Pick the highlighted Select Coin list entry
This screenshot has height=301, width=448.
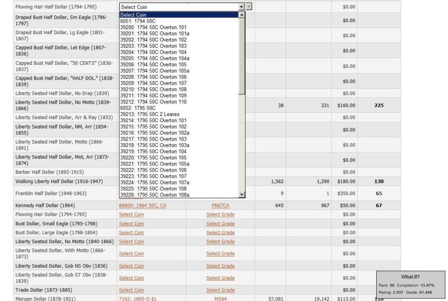pyautogui.click(x=133, y=15)
